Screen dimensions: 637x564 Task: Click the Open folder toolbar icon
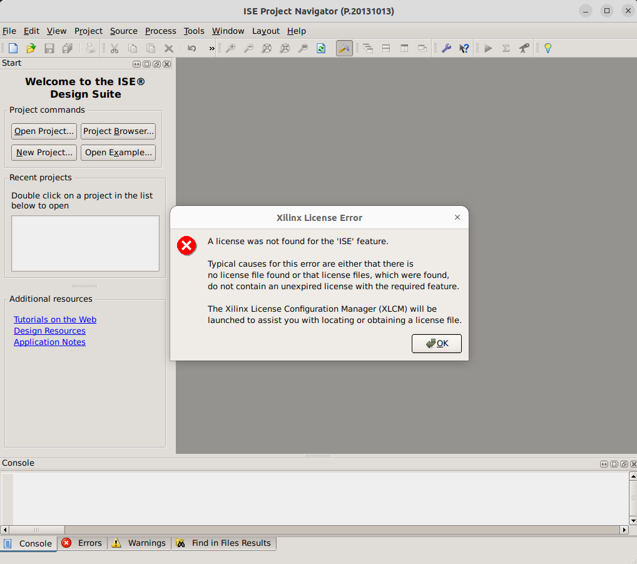click(31, 48)
